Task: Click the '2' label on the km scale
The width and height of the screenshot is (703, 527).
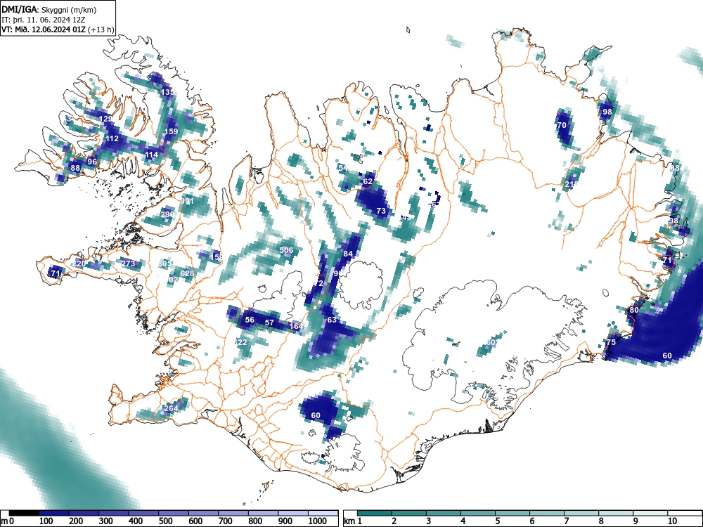Action: click(394, 521)
